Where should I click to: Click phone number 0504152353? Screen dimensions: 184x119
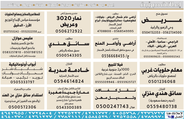pos(151,32)
